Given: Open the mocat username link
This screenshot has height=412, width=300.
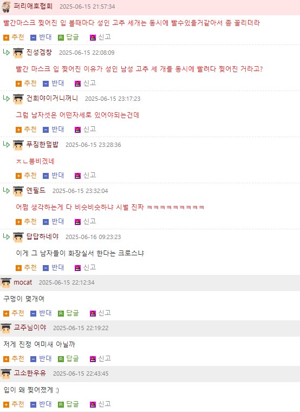Looking at the screenshot, I should [x=23, y=282].
